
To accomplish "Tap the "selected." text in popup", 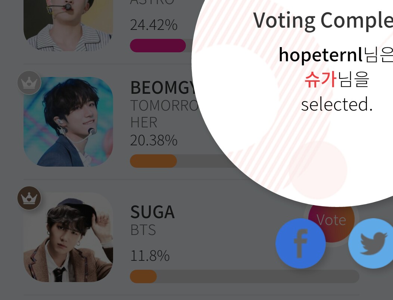I will [337, 105].
